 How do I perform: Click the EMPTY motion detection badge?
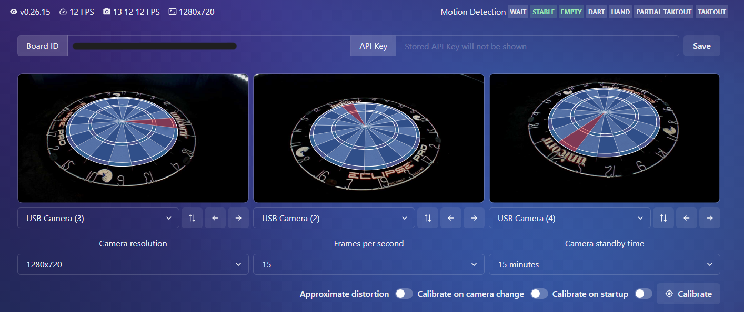tap(571, 12)
